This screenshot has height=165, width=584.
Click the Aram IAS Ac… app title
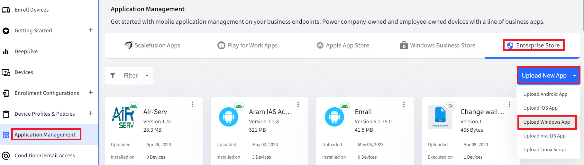pyautogui.click(x=270, y=112)
